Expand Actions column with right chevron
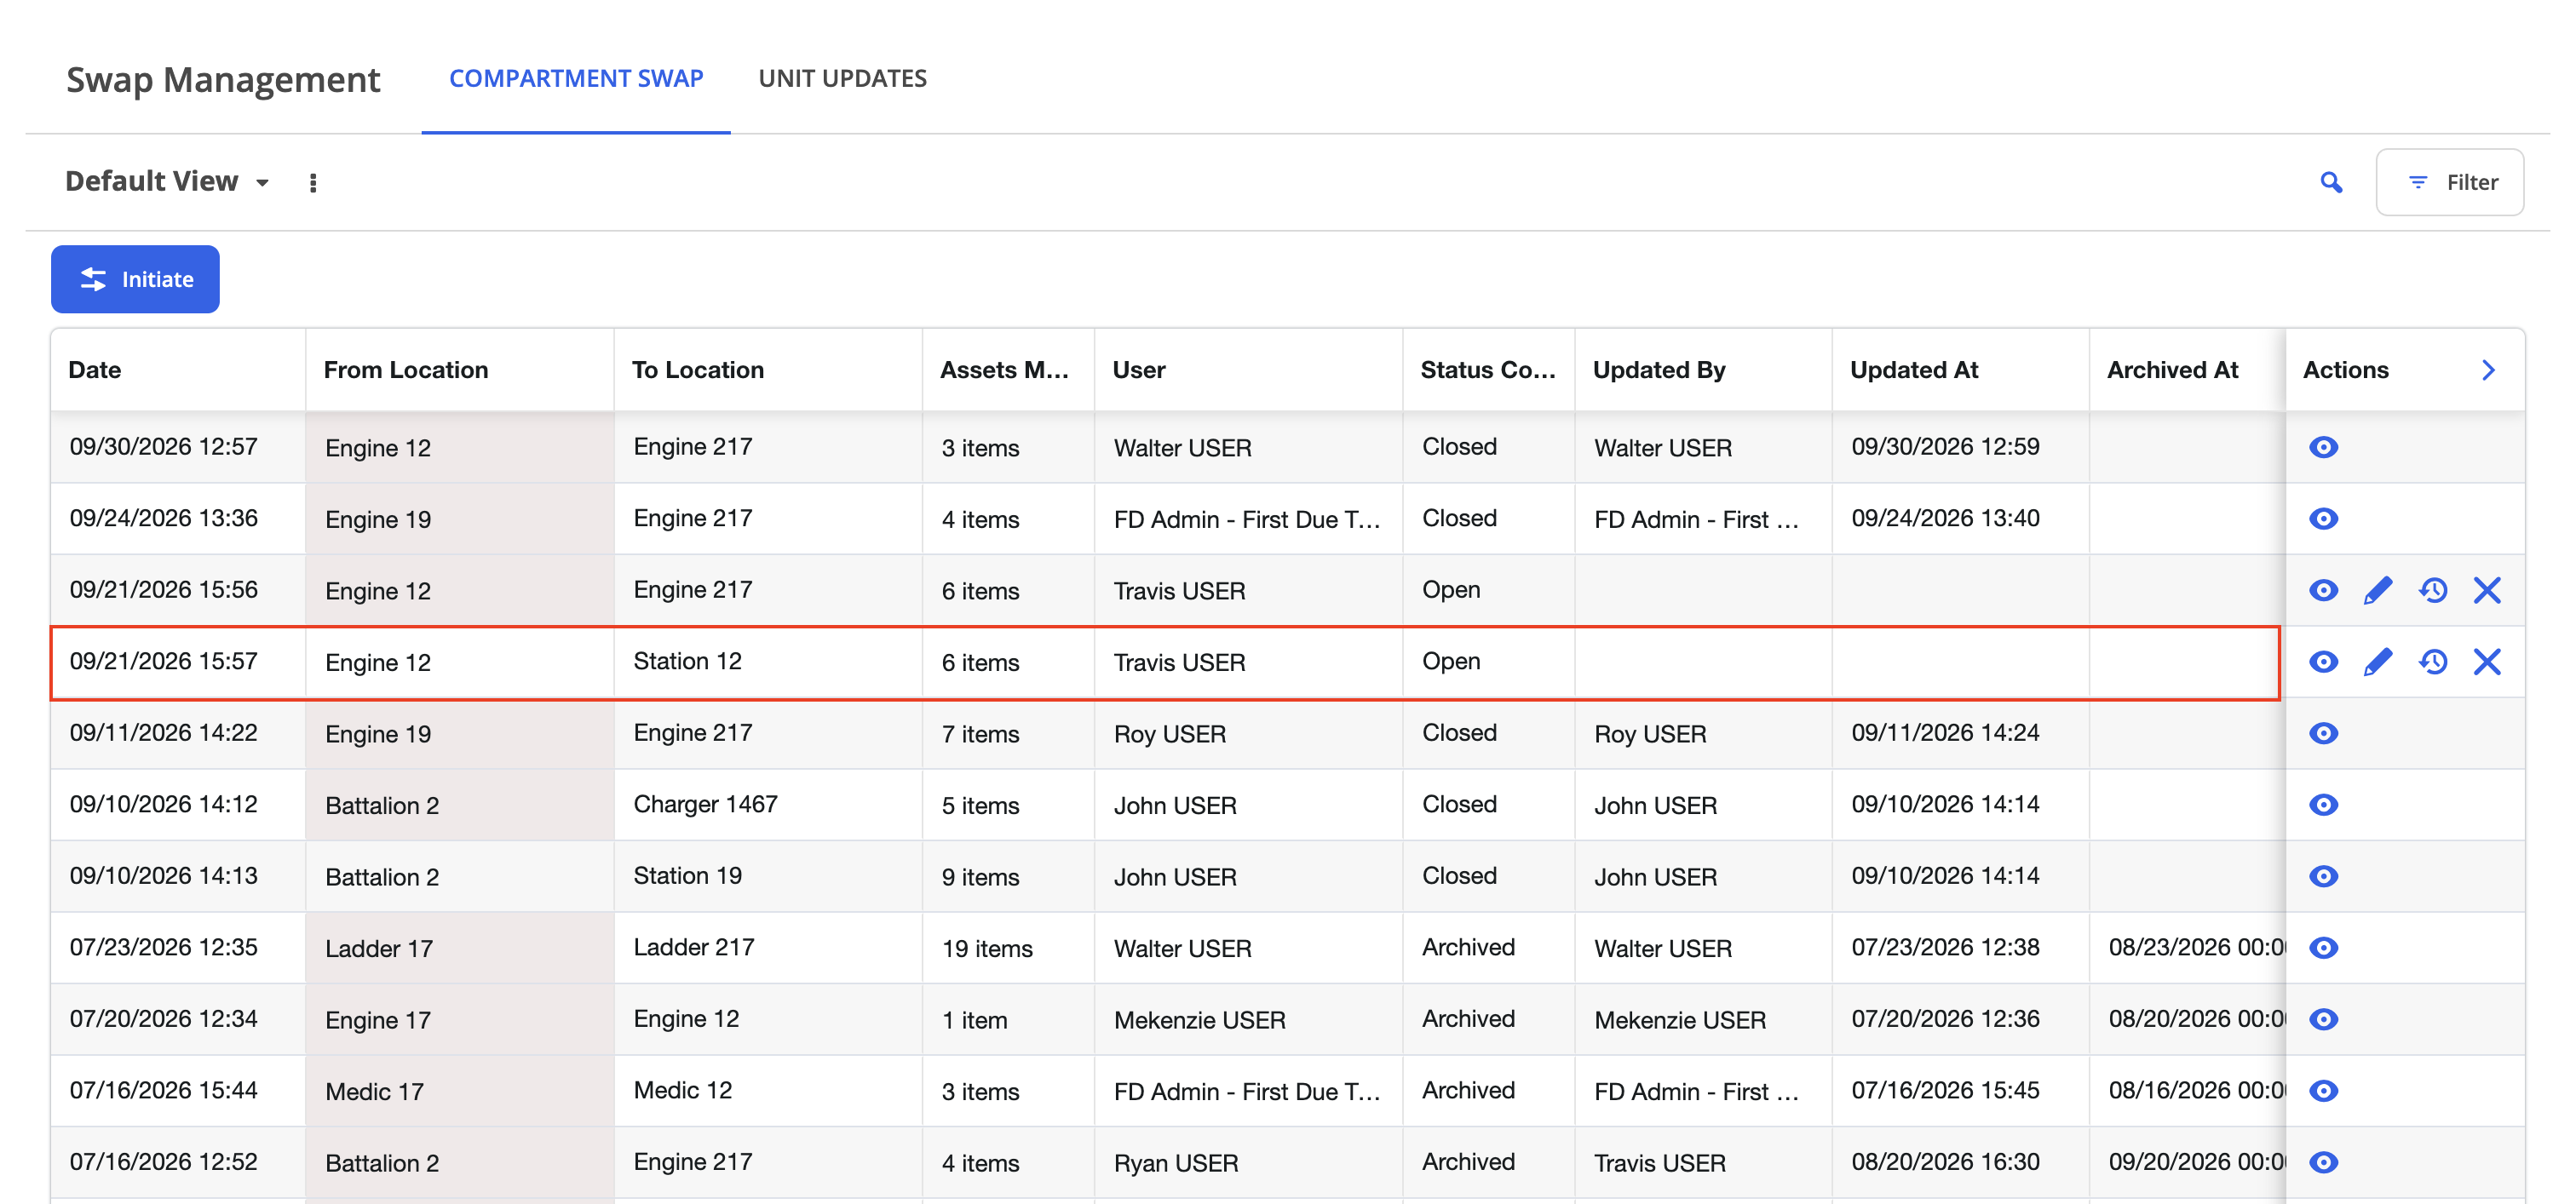This screenshot has height=1204, width=2576. 2489,370
